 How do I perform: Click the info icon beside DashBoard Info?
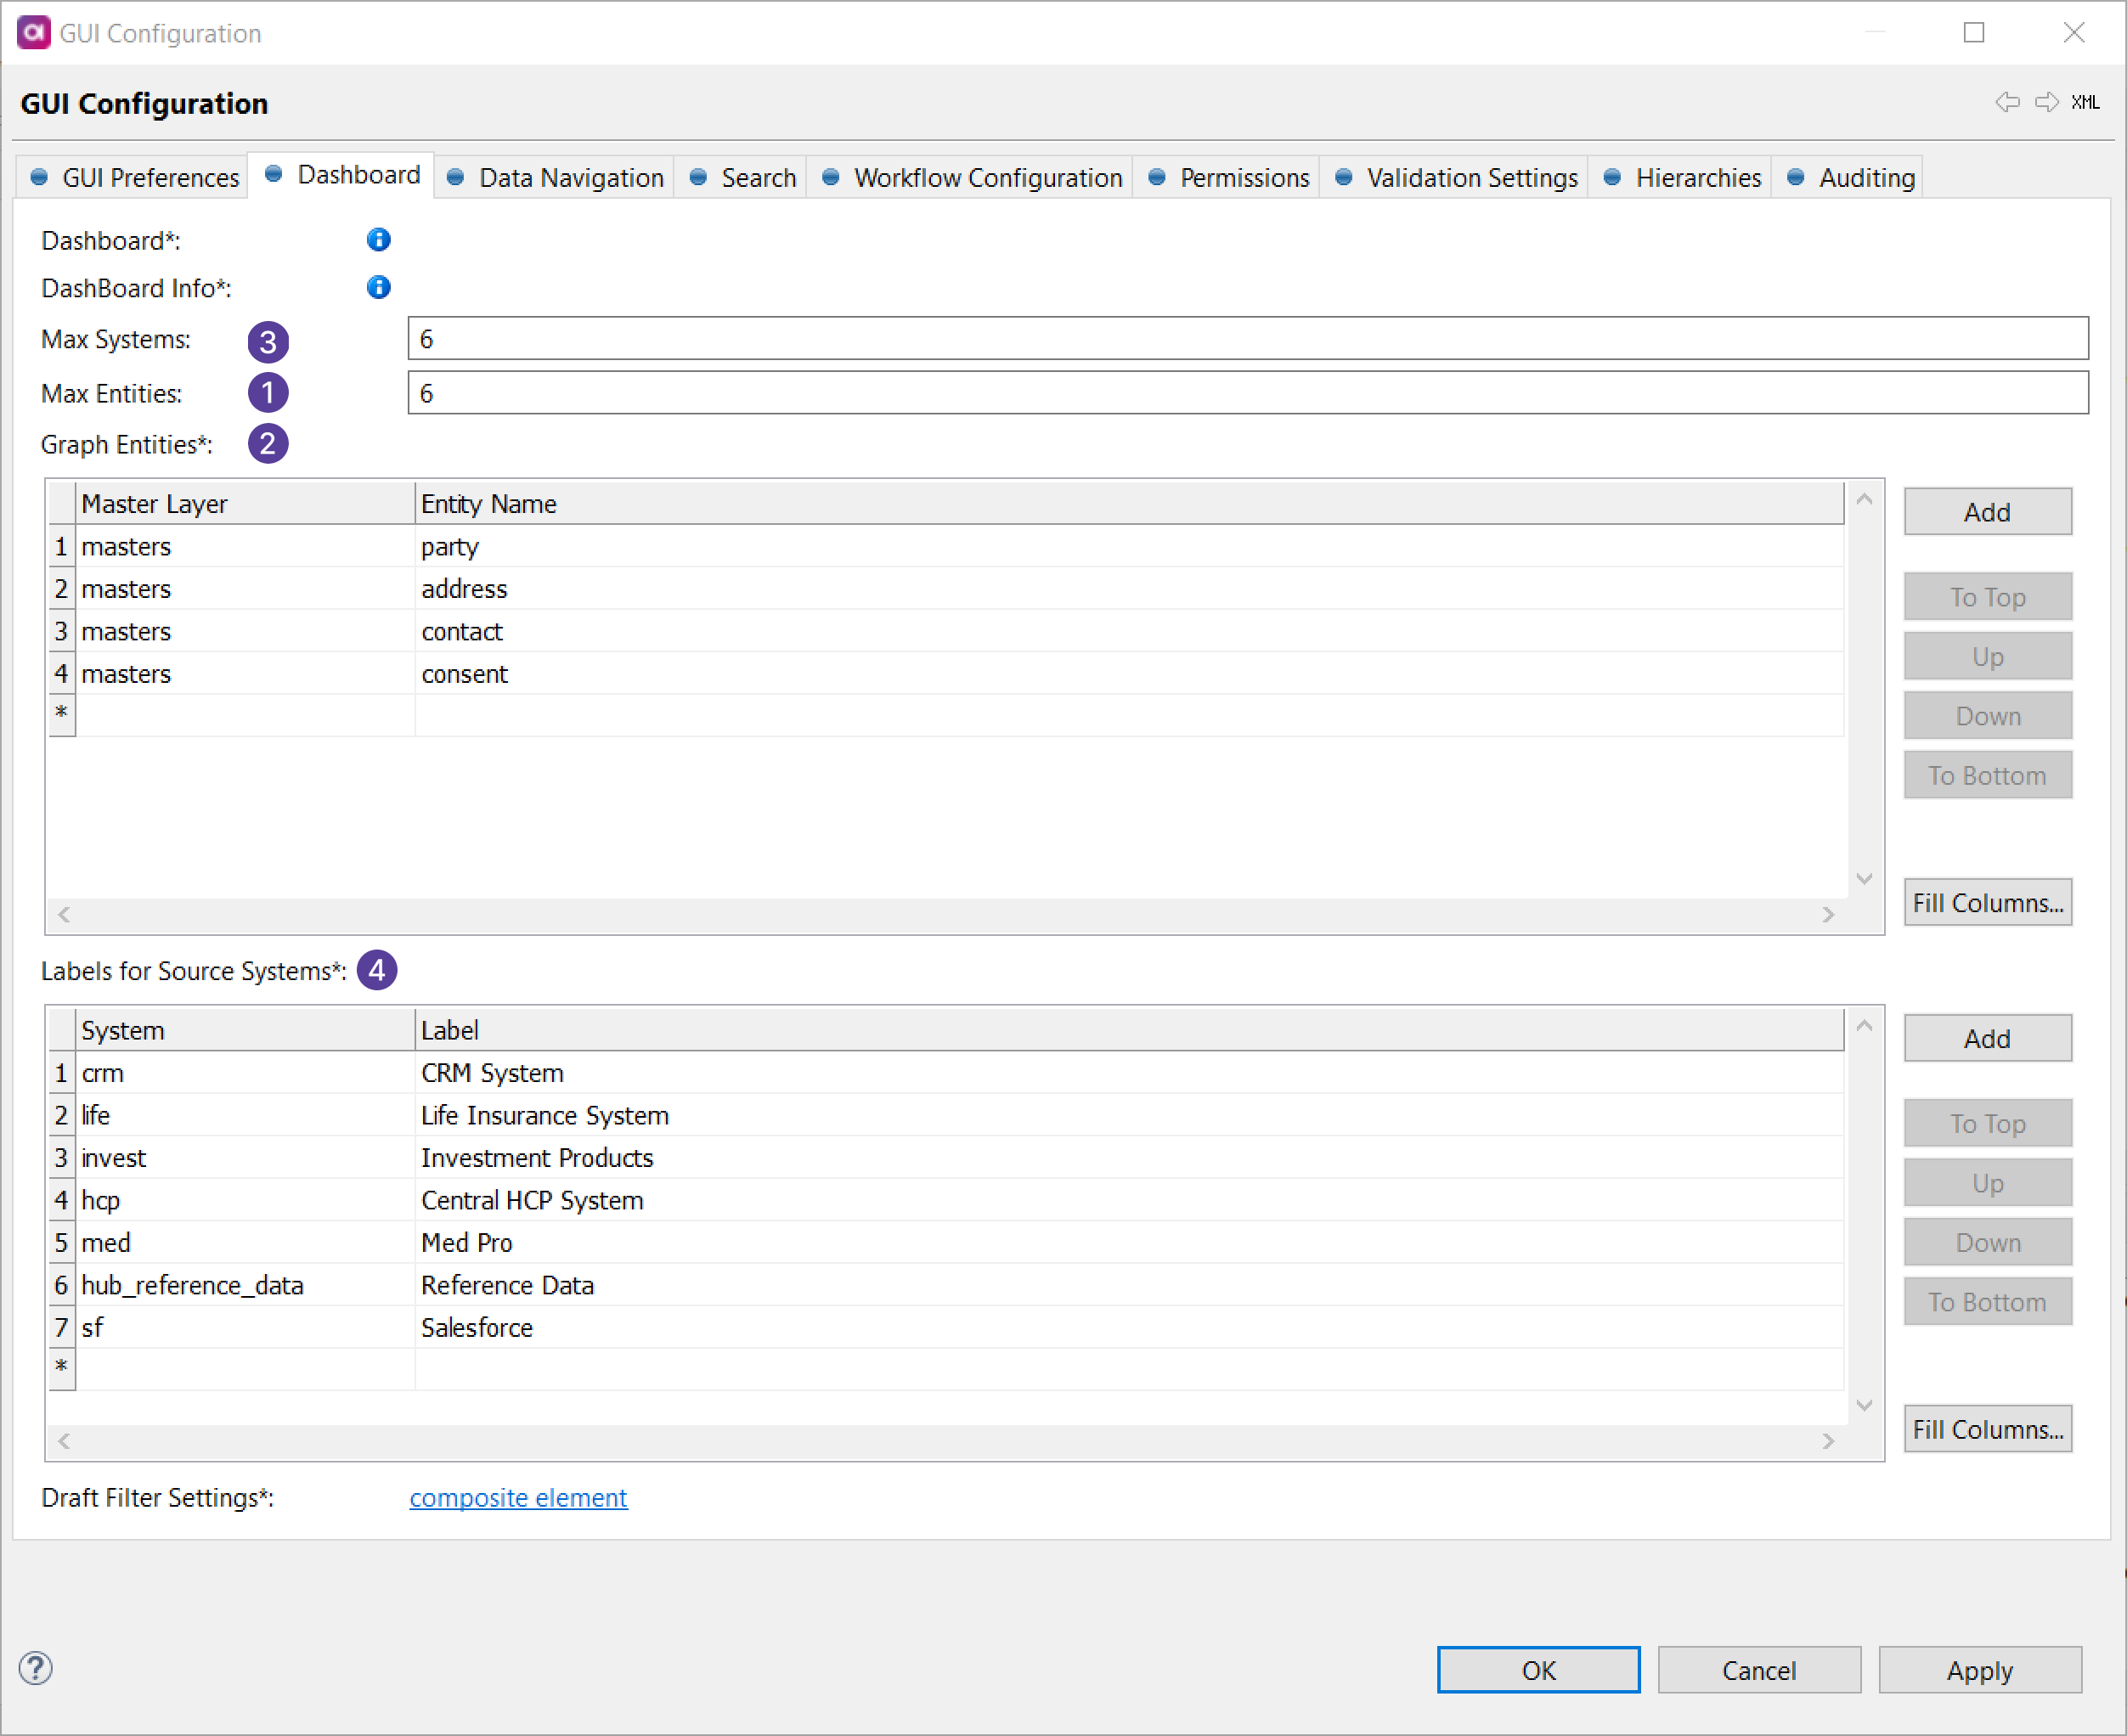378,288
